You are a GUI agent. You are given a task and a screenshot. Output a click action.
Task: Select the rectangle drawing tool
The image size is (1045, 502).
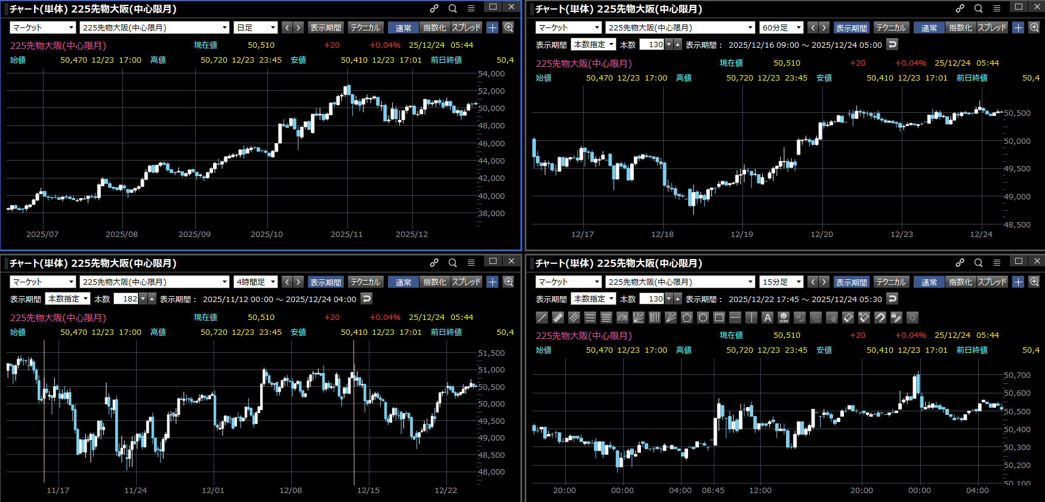point(719,318)
